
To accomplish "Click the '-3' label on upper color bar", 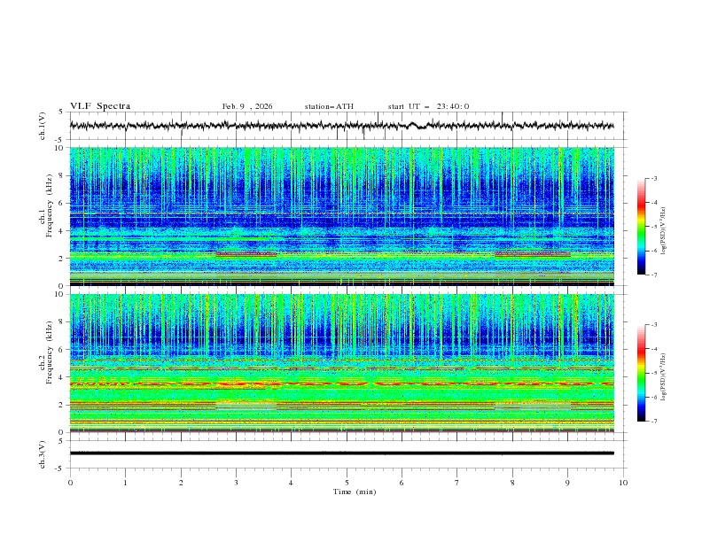I will 654,178.
